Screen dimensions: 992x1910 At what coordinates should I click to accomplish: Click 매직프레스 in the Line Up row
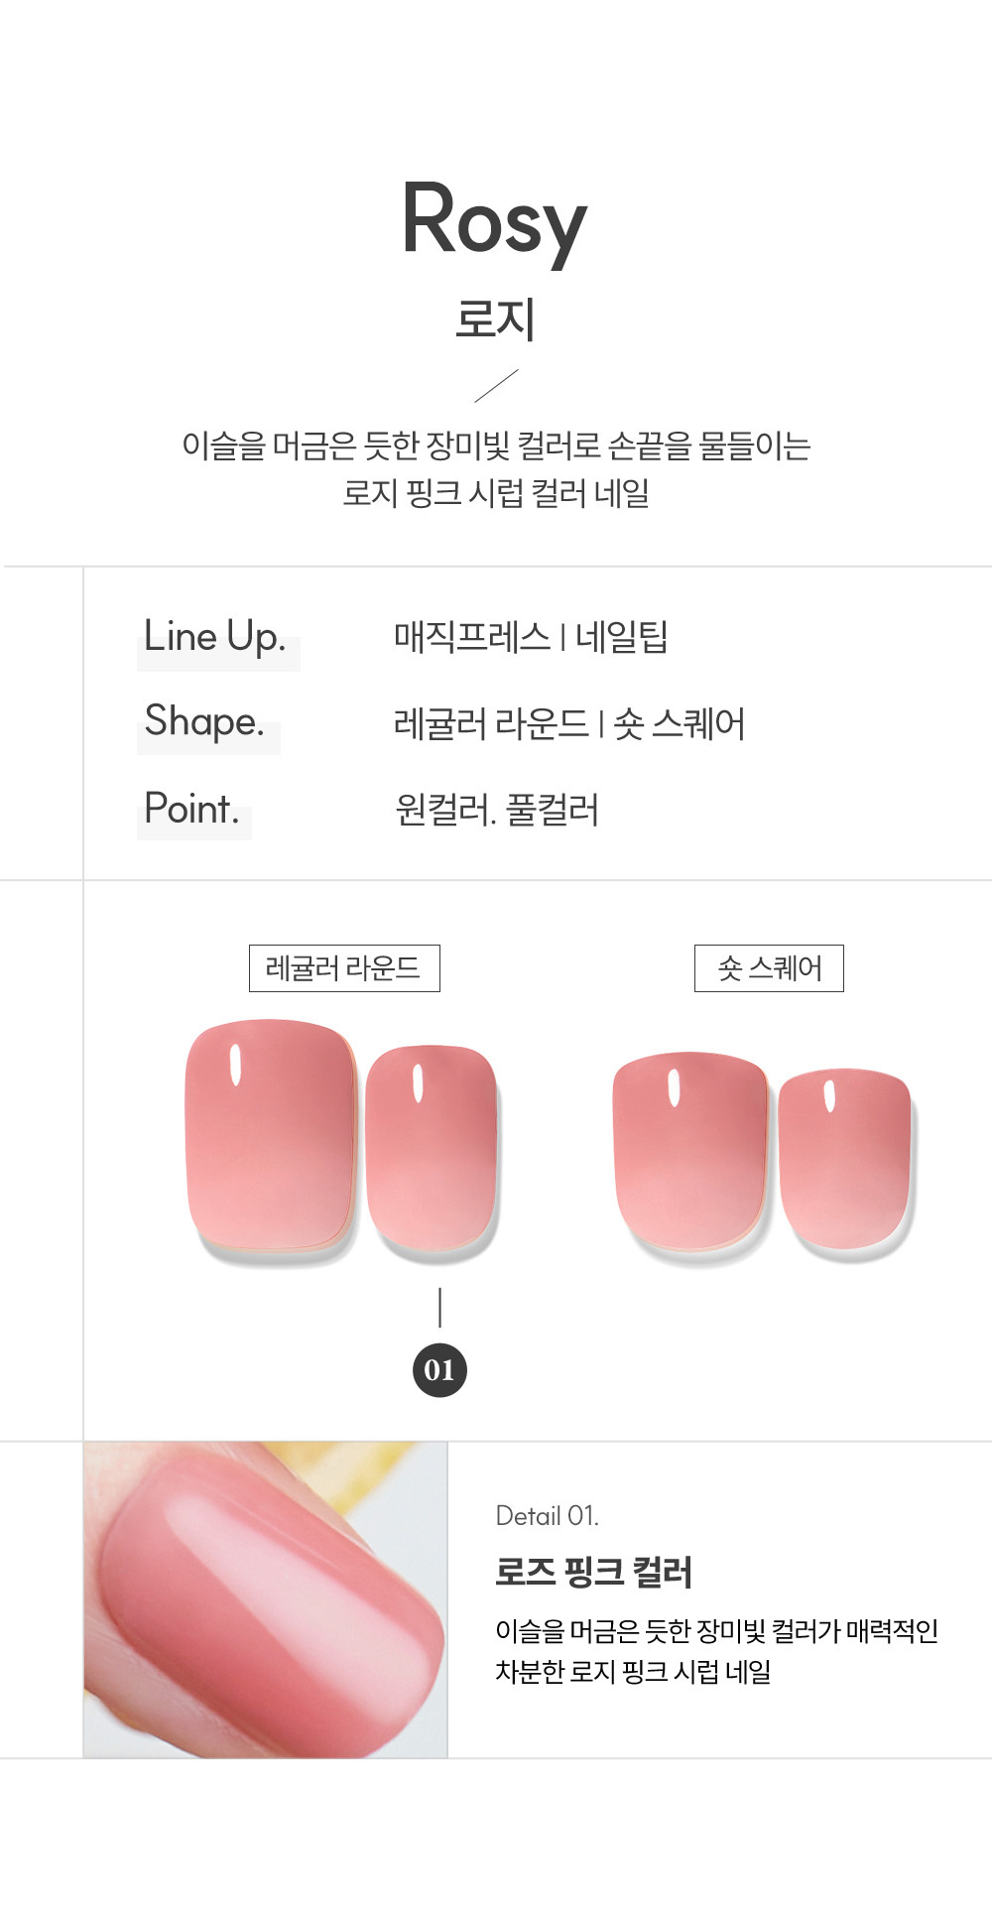[472, 637]
